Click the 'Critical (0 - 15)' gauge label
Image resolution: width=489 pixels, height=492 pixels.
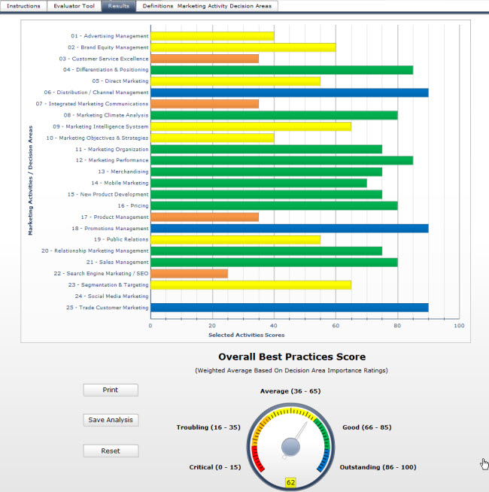point(215,467)
